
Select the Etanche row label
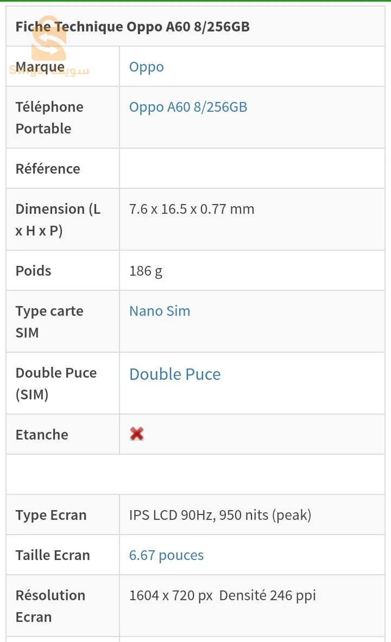[42, 435]
